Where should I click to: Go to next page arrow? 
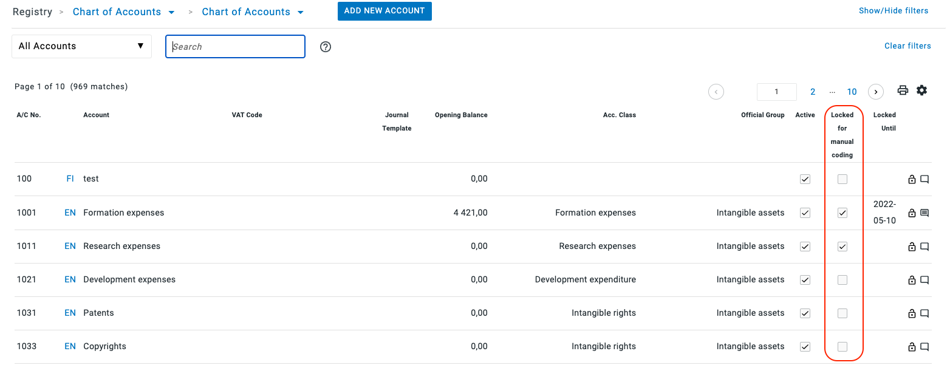pyautogui.click(x=875, y=92)
